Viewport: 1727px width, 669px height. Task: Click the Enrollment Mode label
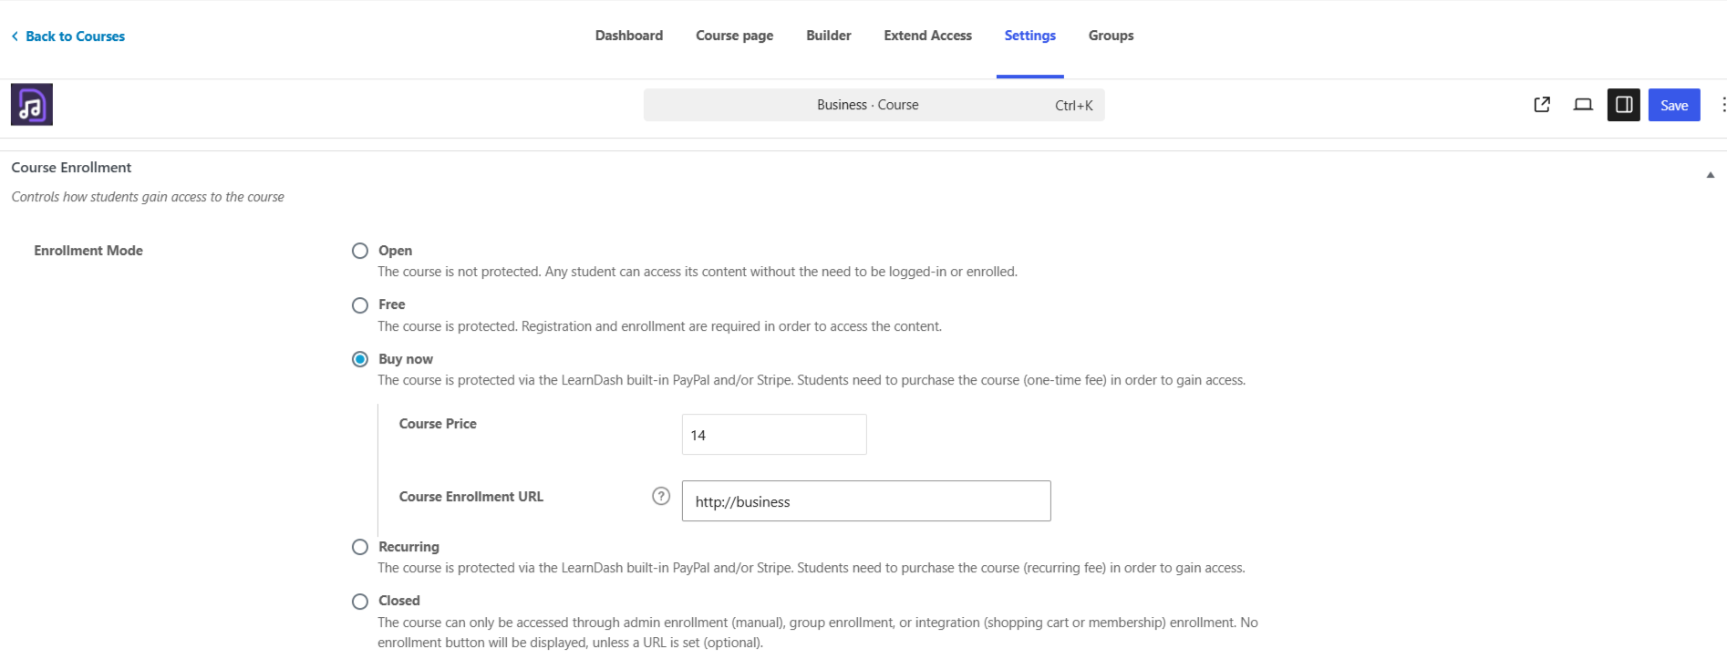[88, 251]
